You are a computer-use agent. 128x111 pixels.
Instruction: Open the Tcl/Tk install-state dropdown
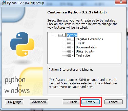[x=70, y=43]
